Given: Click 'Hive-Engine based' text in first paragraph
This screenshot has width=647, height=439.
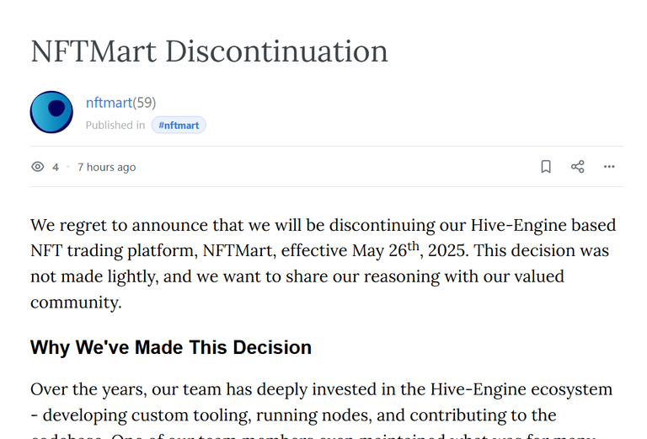Looking at the screenshot, I should pos(543,225).
